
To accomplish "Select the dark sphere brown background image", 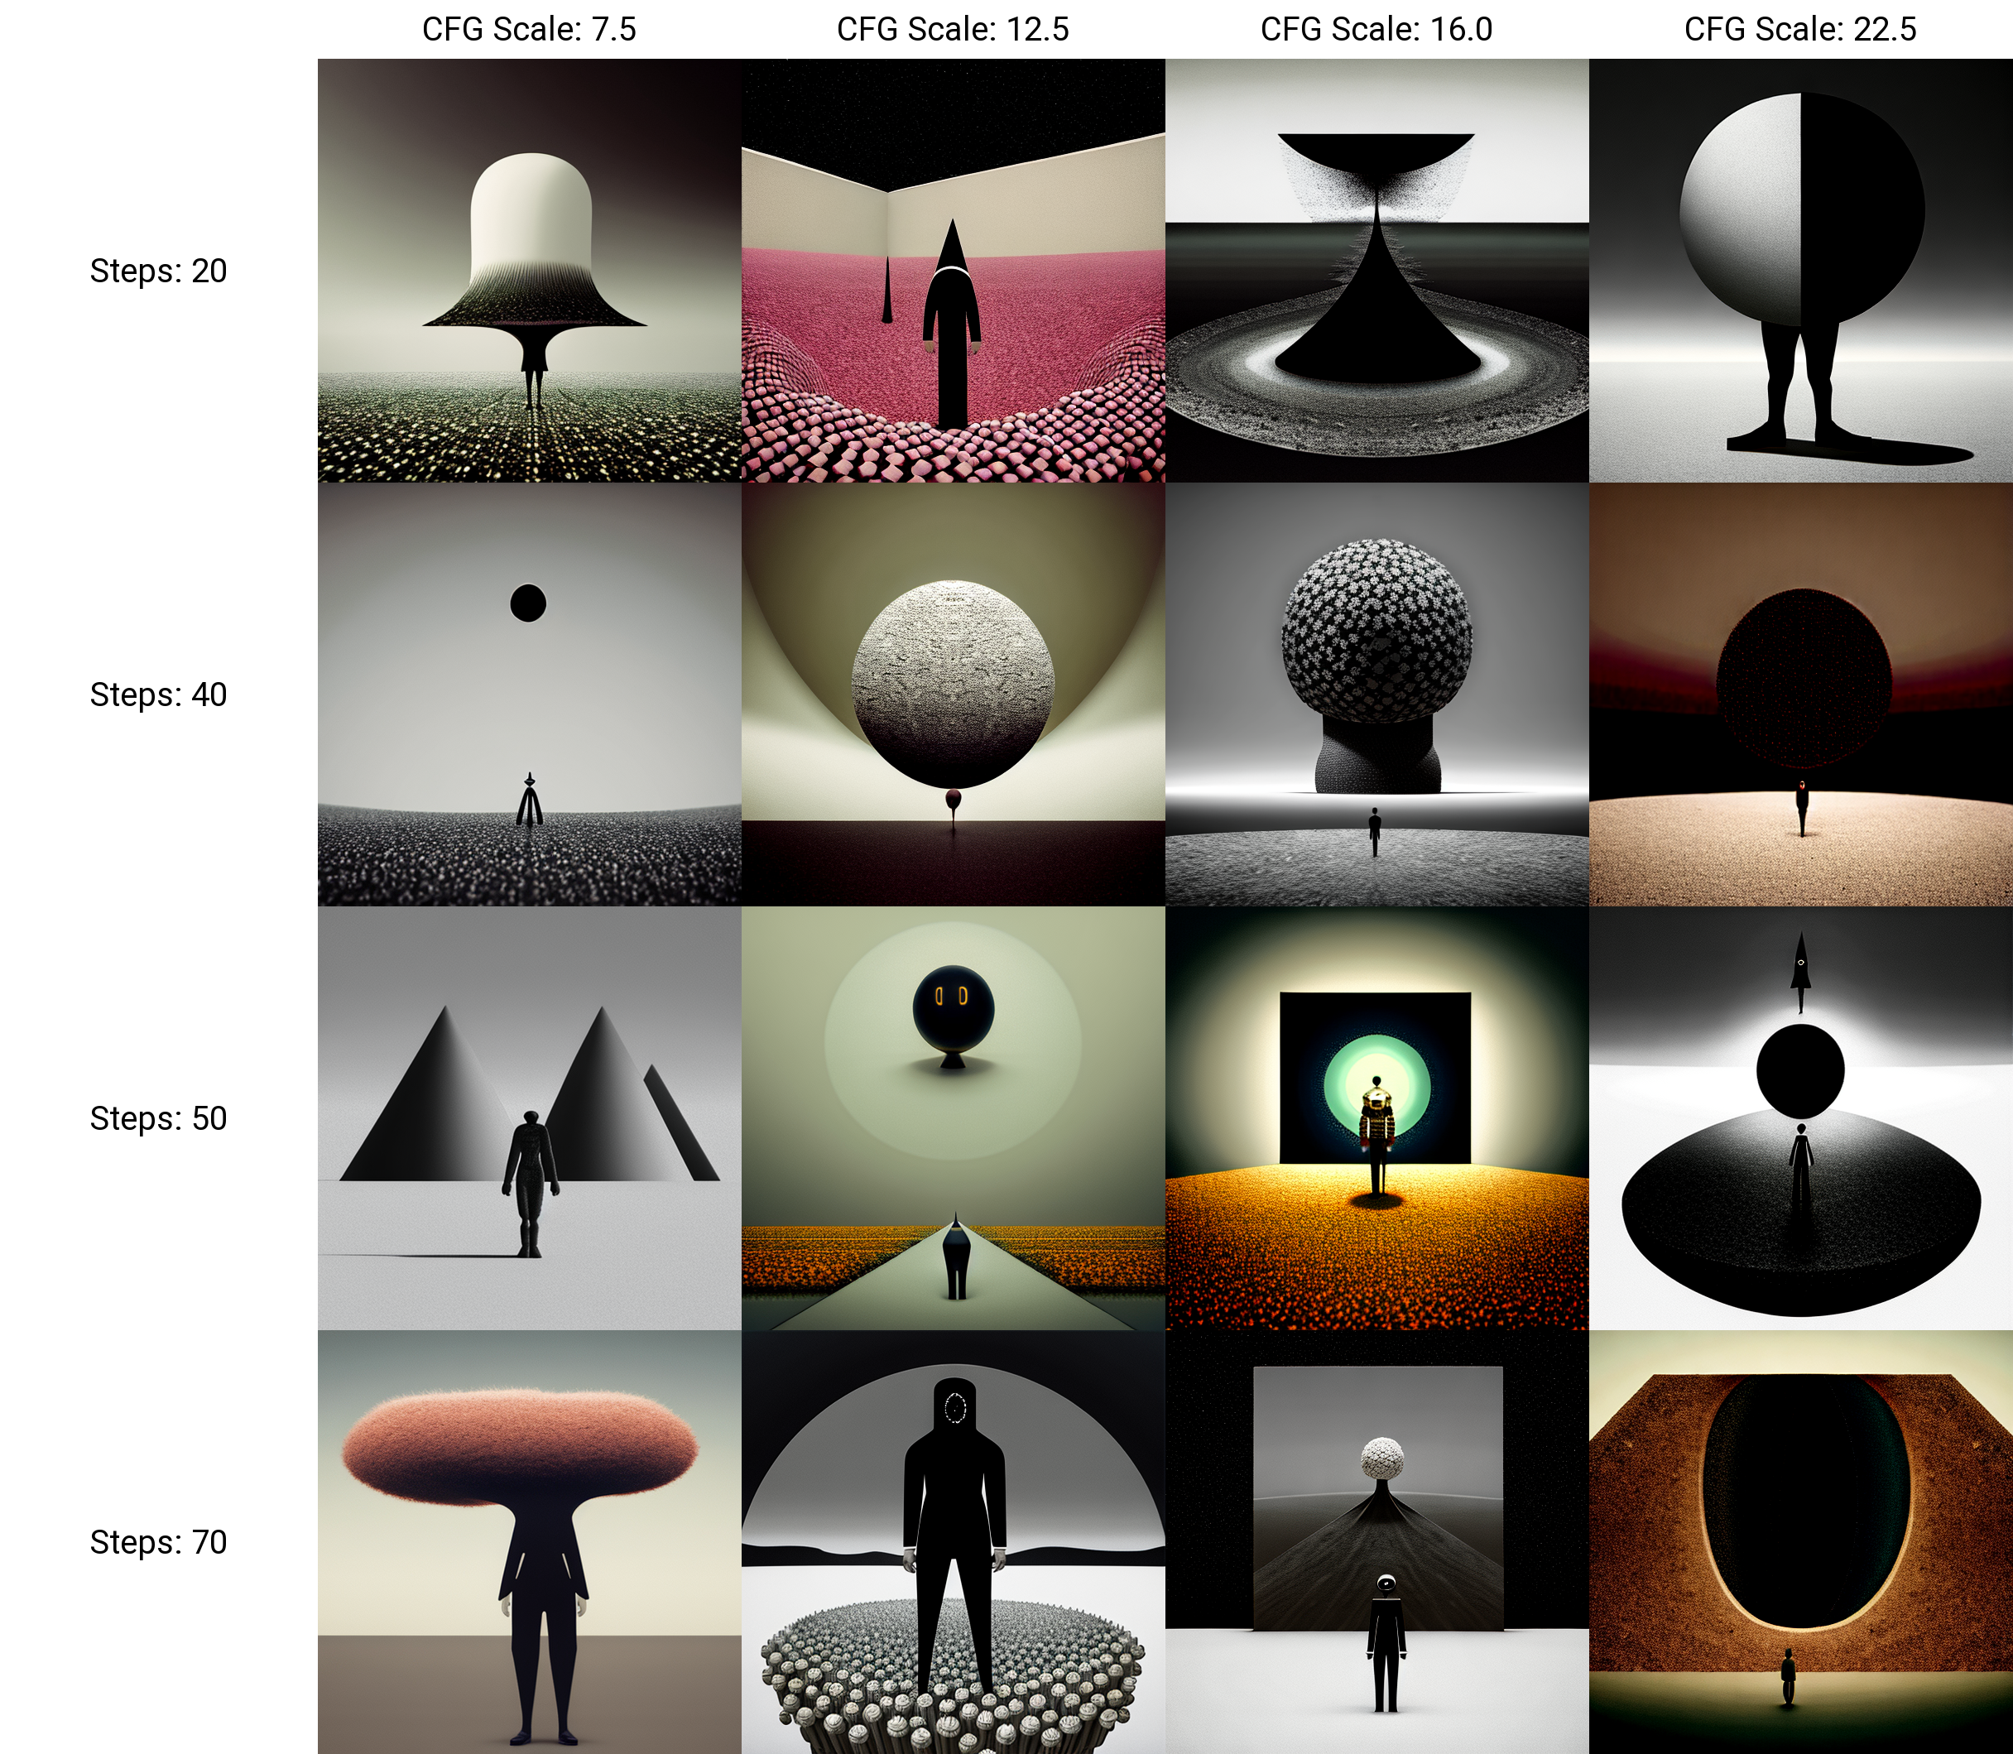I will pos(1799,694).
